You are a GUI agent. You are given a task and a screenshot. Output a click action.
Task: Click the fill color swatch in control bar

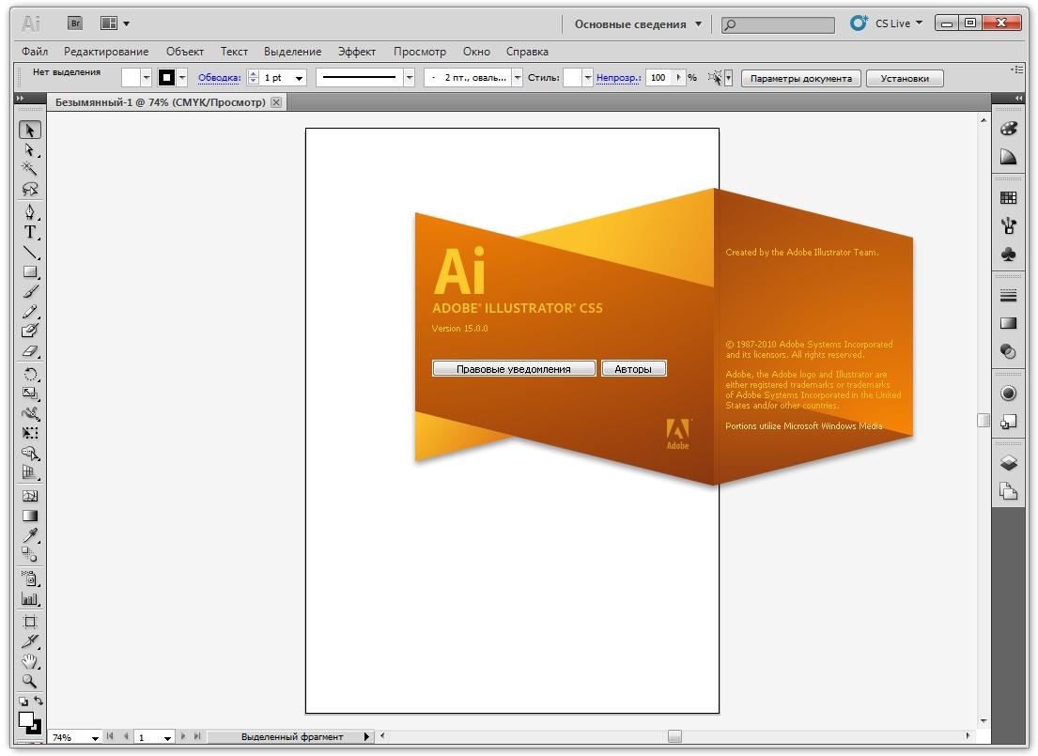tap(131, 78)
